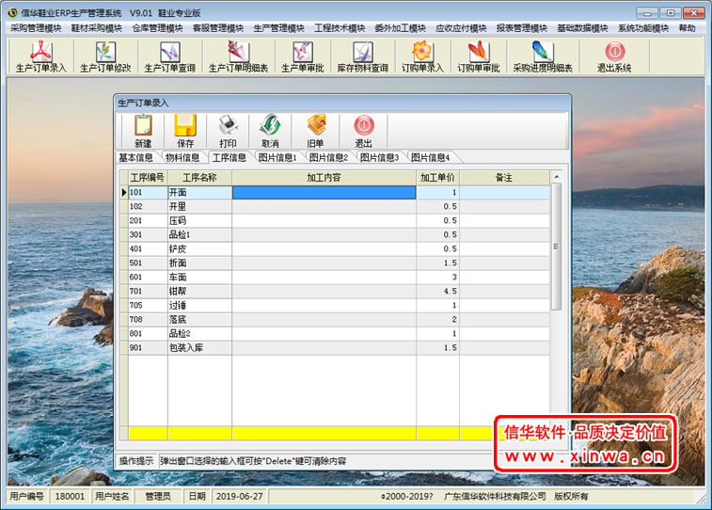Click 管理员 user name in status bar
The image size is (712, 510).
click(158, 497)
